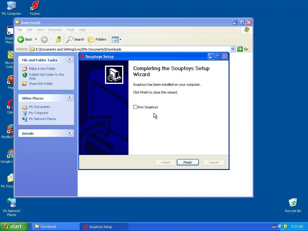Select the Souptoys Playset desktop icon
The height and width of the screenshot is (231, 308).
[x=9, y=35]
